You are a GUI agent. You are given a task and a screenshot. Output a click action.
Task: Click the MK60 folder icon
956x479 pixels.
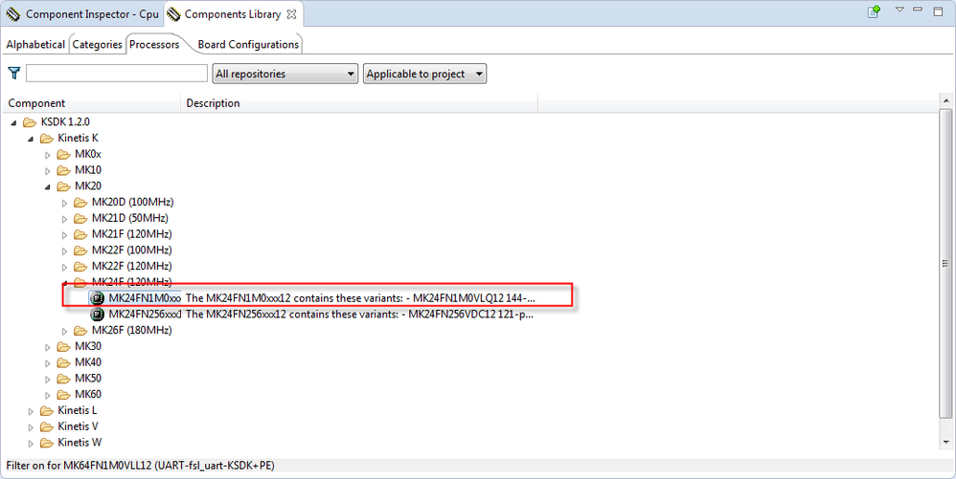point(63,395)
